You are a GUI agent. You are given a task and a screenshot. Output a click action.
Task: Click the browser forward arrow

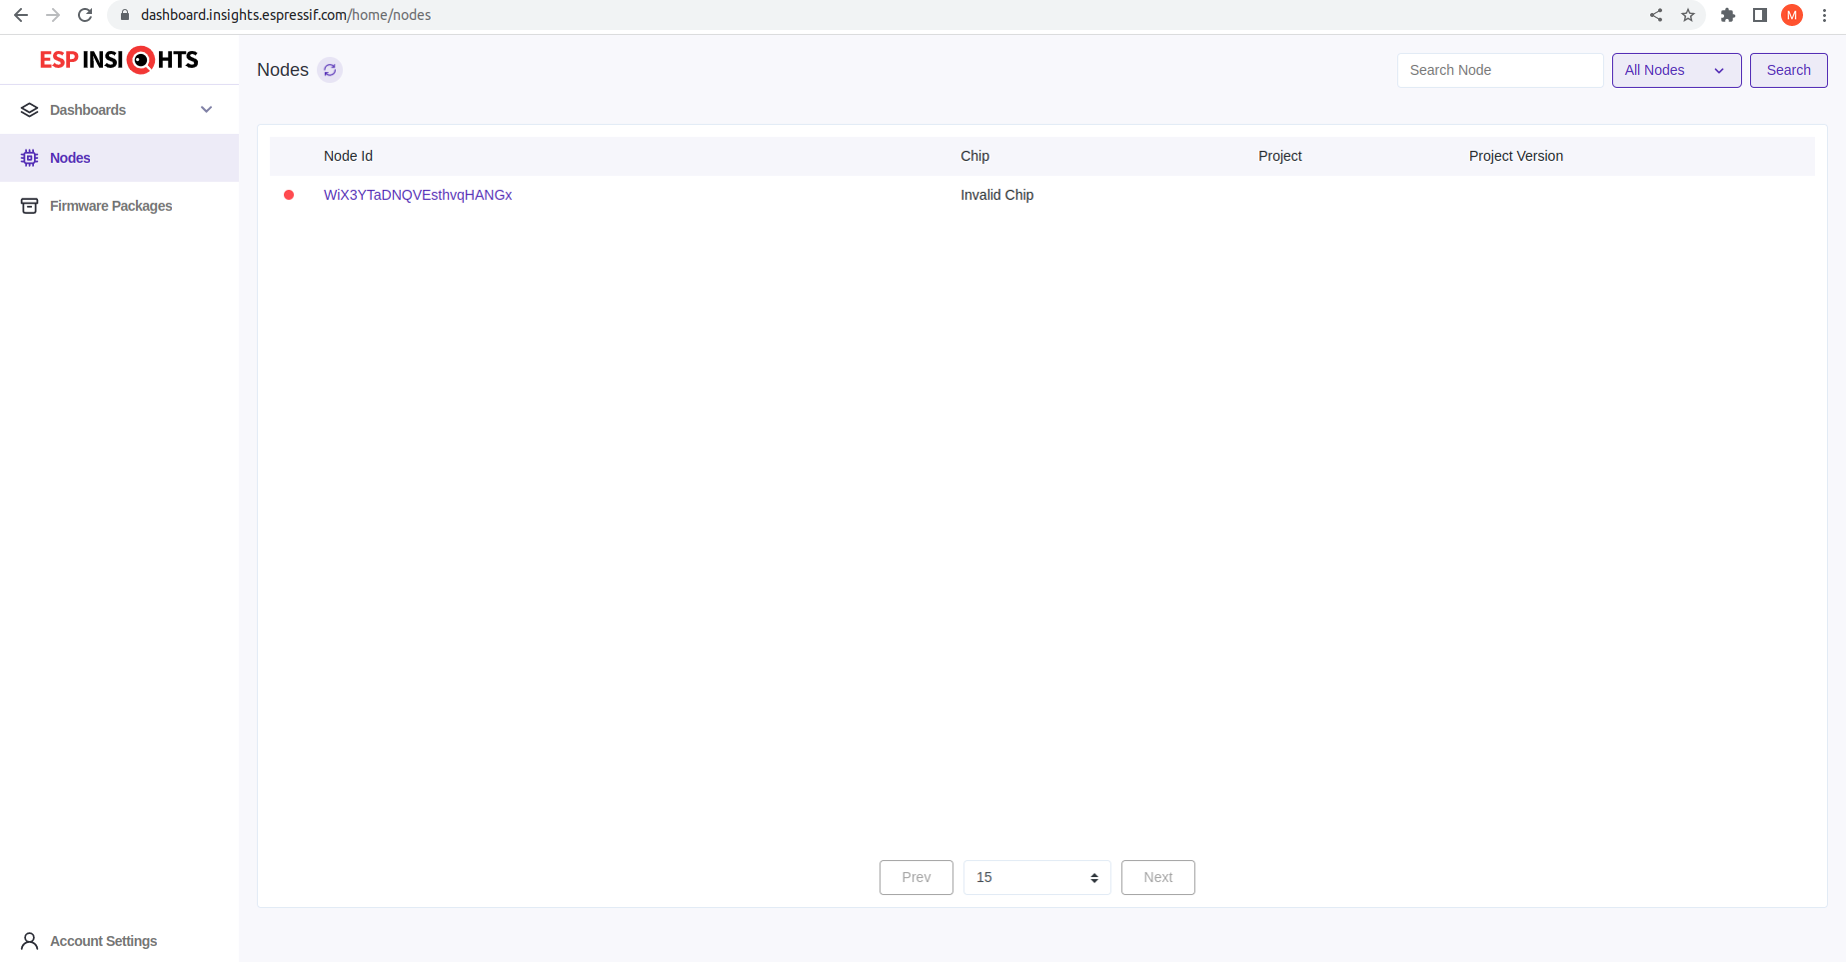click(53, 15)
